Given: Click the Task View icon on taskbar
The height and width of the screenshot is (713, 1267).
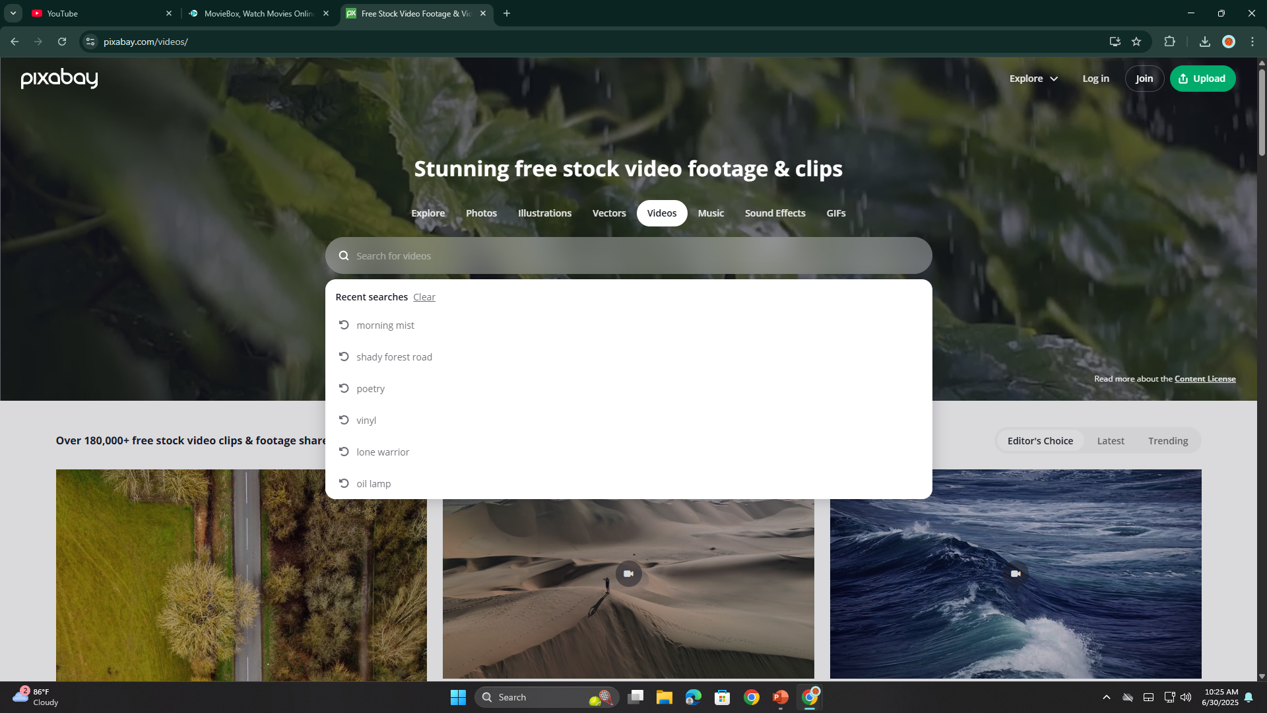Looking at the screenshot, I should click(x=635, y=697).
